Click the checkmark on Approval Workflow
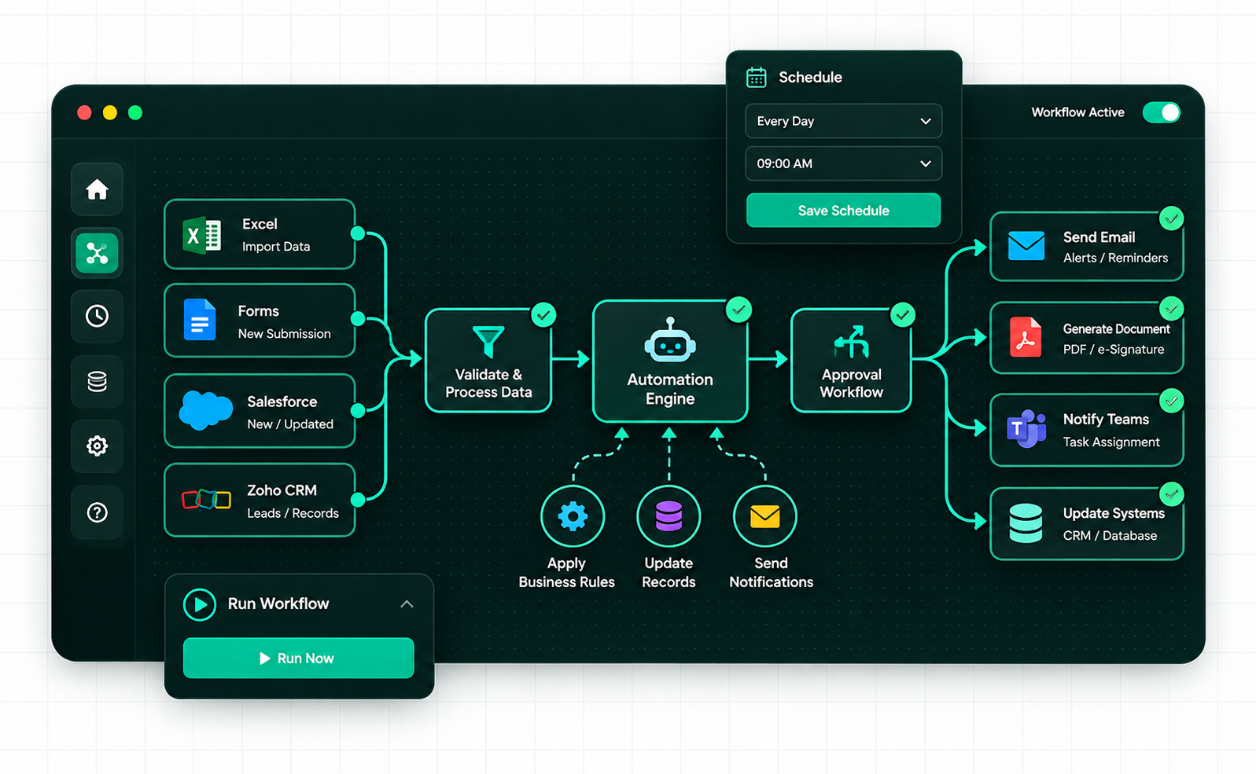This screenshot has width=1256, height=774. pyautogui.click(x=903, y=315)
